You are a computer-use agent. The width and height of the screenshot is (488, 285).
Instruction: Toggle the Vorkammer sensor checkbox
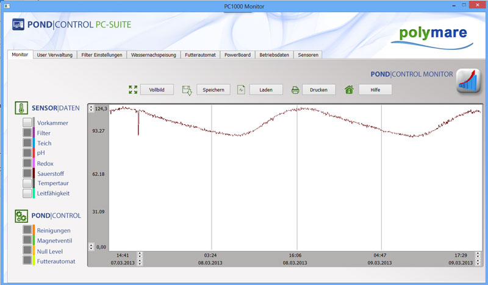click(x=27, y=123)
